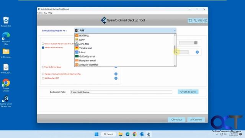Pick Icloud from the dropdown list
245x138 pixels.
(124, 52)
